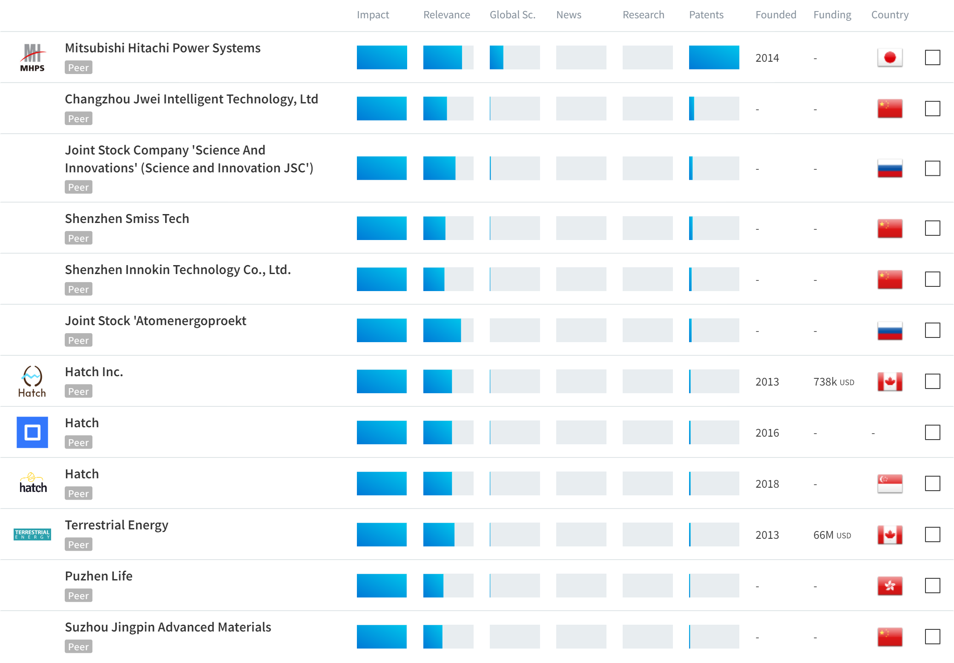Check the Mitsubishi Hitachi Power Systems checkbox
The height and width of the screenshot is (663, 954).
[932, 57]
